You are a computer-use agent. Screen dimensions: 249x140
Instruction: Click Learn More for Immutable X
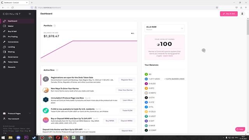pyautogui.click(x=128, y=100)
